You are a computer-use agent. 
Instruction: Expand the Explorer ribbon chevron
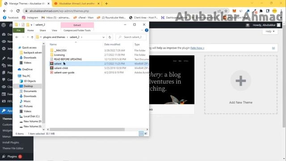142,30
